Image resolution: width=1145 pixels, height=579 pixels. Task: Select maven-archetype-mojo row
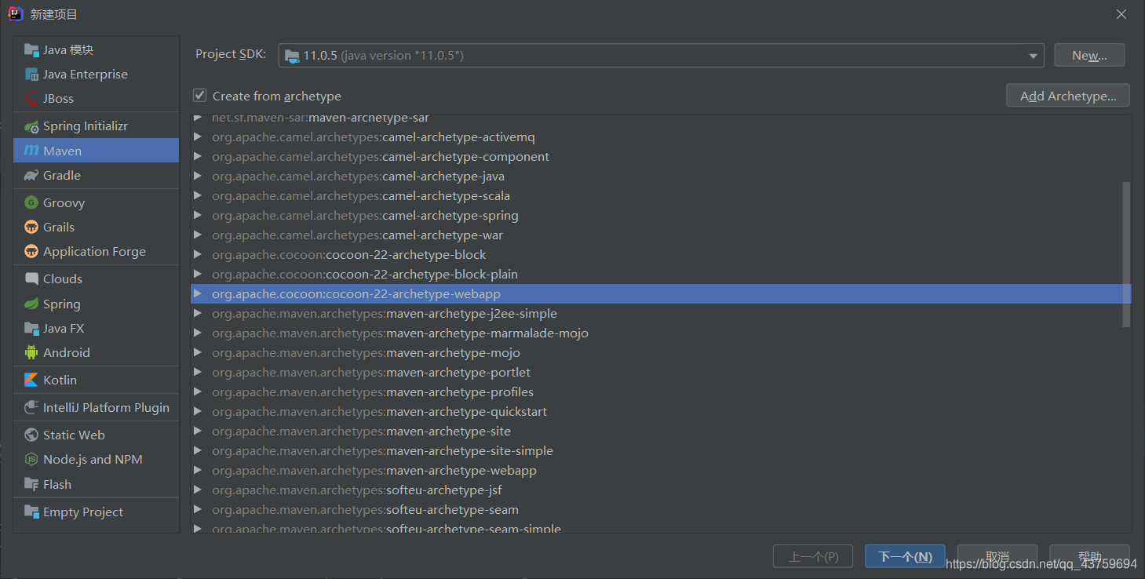pyautogui.click(x=661, y=353)
